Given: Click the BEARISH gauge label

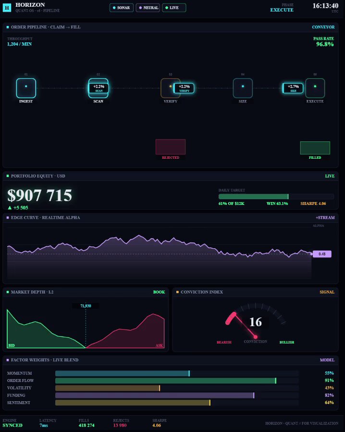Looking at the screenshot, I should 224,342.
